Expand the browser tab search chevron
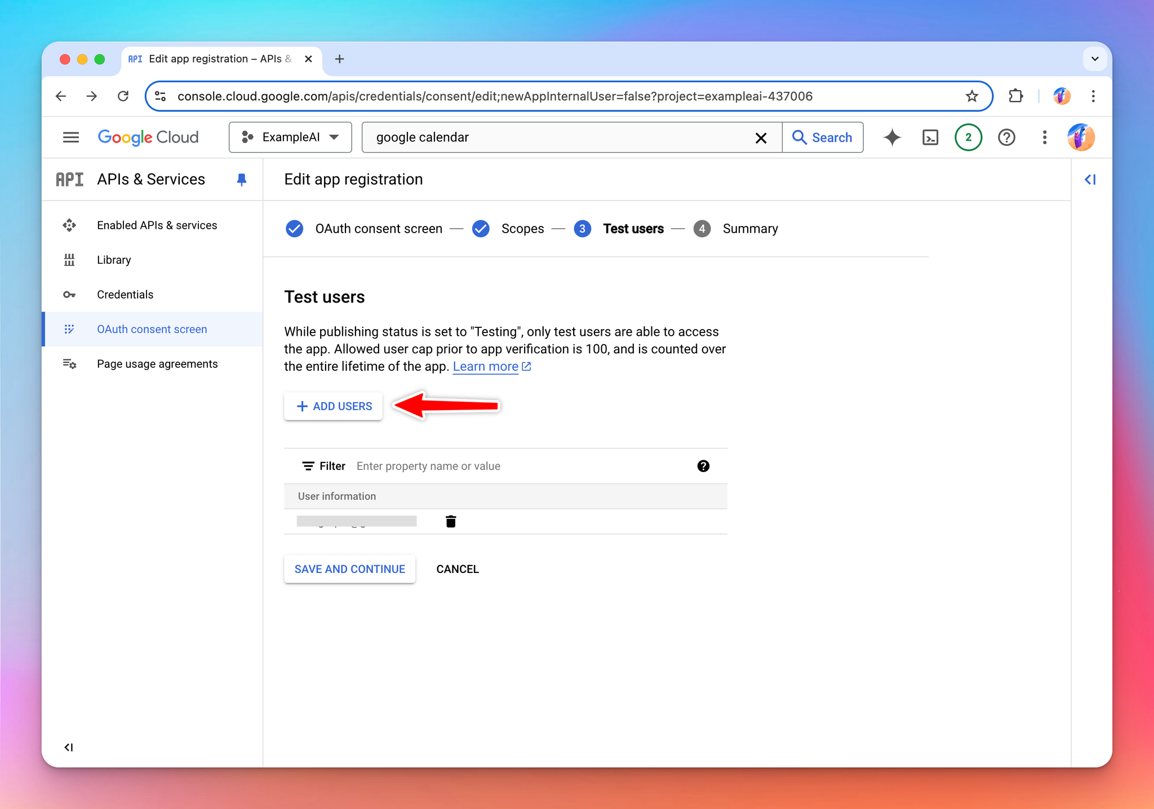The image size is (1154, 809). coord(1094,59)
